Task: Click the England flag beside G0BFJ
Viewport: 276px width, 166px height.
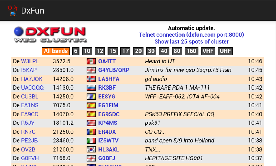Action: point(91,158)
